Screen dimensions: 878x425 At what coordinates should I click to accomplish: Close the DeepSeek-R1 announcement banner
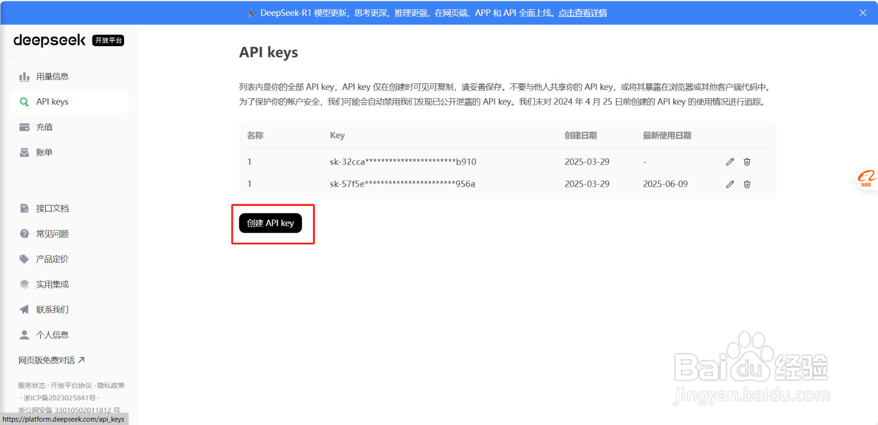[863, 13]
